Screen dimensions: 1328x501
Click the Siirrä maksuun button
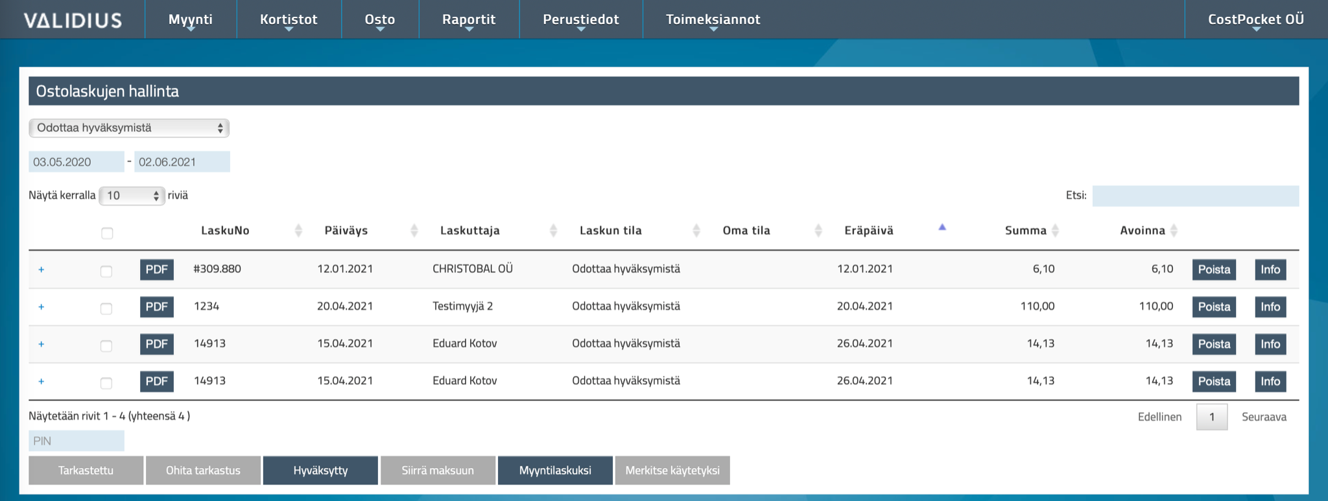tap(438, 471)
